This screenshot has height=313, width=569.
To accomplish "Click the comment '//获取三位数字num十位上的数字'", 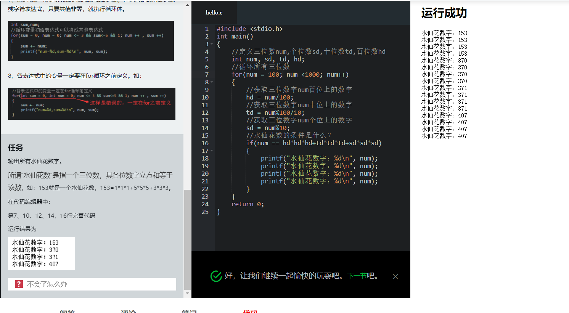I will (x=299, y=105).
